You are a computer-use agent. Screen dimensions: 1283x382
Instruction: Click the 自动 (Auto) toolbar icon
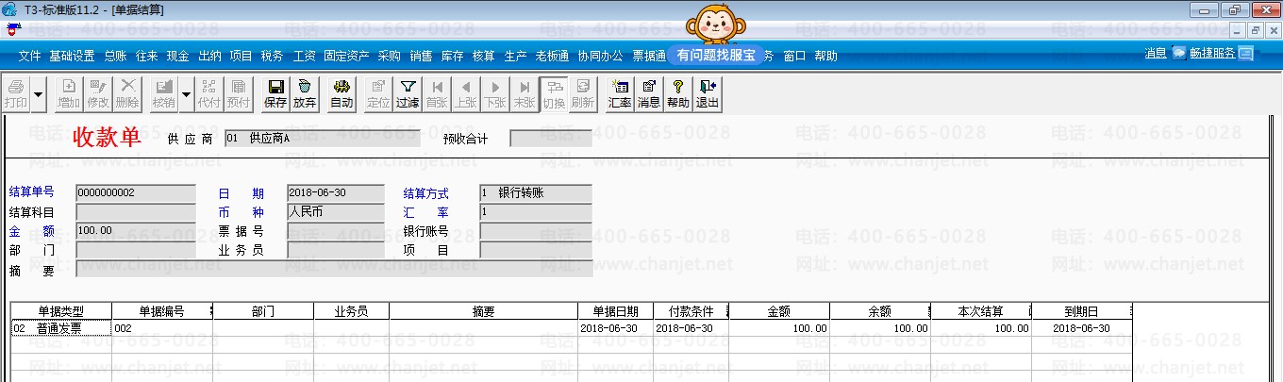click(342, 93)
